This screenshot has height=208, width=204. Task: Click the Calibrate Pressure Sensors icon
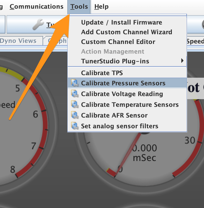pos(75,83)
